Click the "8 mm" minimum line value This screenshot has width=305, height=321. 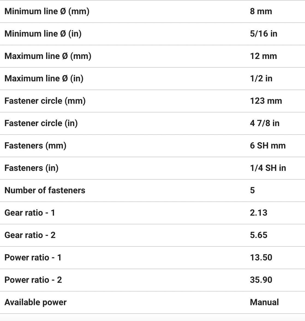(x=261, y=11)
